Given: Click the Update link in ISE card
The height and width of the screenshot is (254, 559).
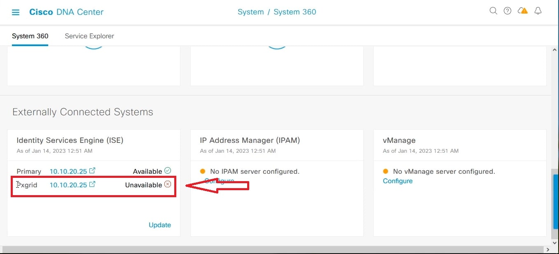Looking at the screenshot, I should [160, 225].
